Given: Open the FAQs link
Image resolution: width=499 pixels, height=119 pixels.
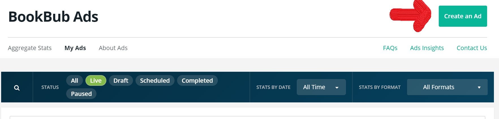Looking at the screenshot, I should click(x=390, y=48).
